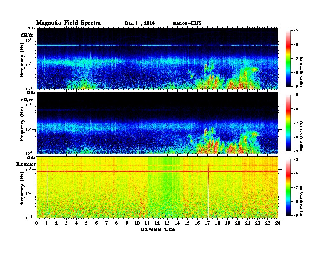This screenshot has width=331, height=256.
Task: Click the 'dH/dt' panel label
Action: (x=27, y=35)
